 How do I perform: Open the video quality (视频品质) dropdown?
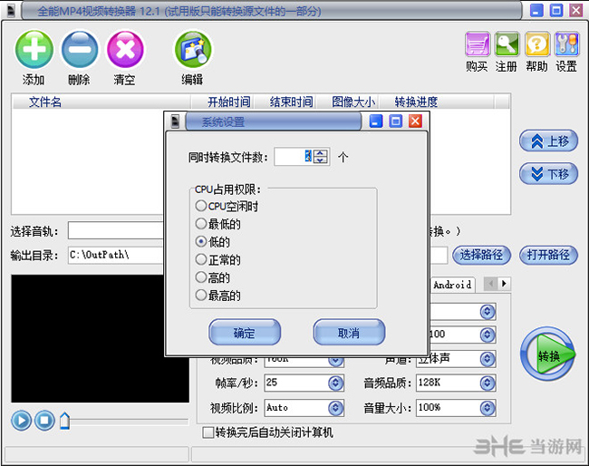tap(335, 361)
